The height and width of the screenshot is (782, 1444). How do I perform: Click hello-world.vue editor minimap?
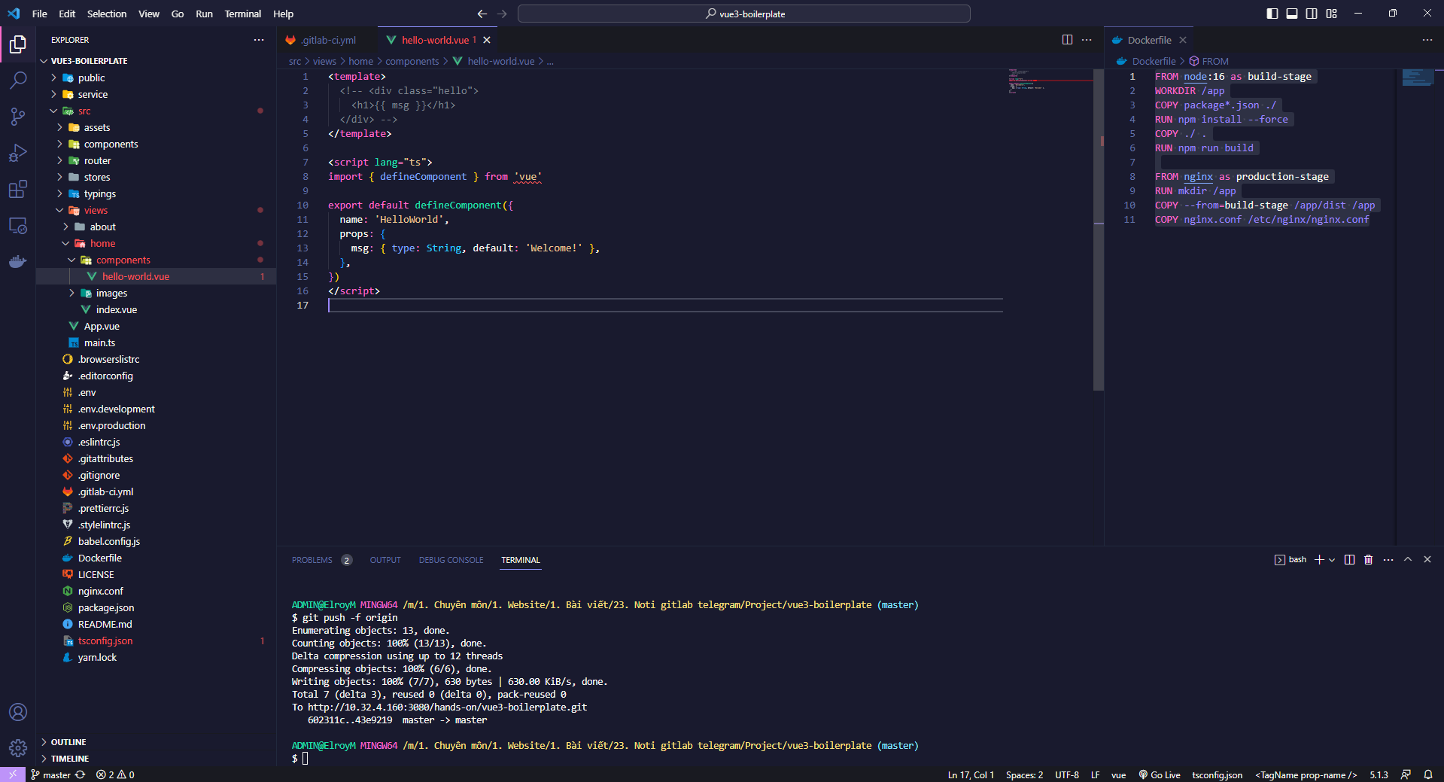[1050, 81]
